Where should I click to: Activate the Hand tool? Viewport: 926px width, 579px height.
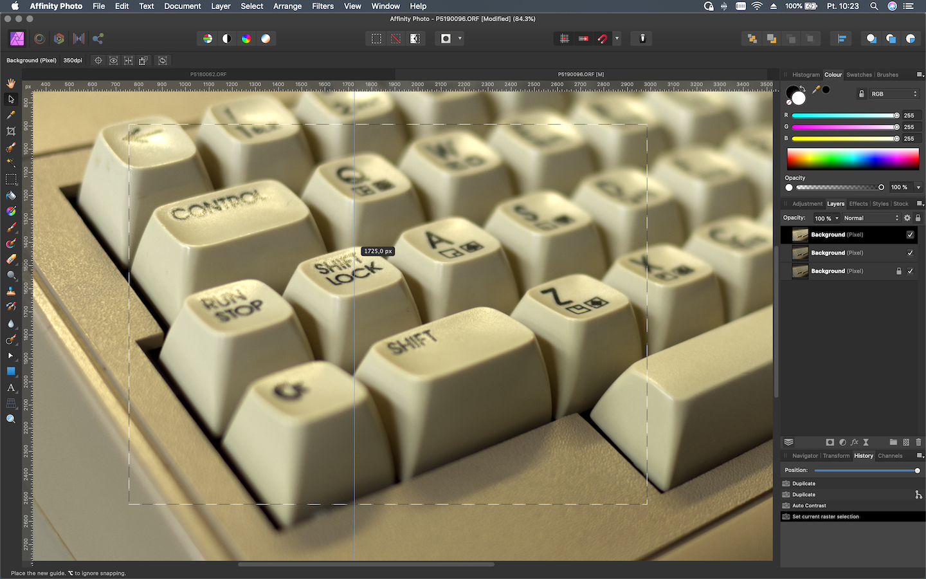tap(11, 83)
